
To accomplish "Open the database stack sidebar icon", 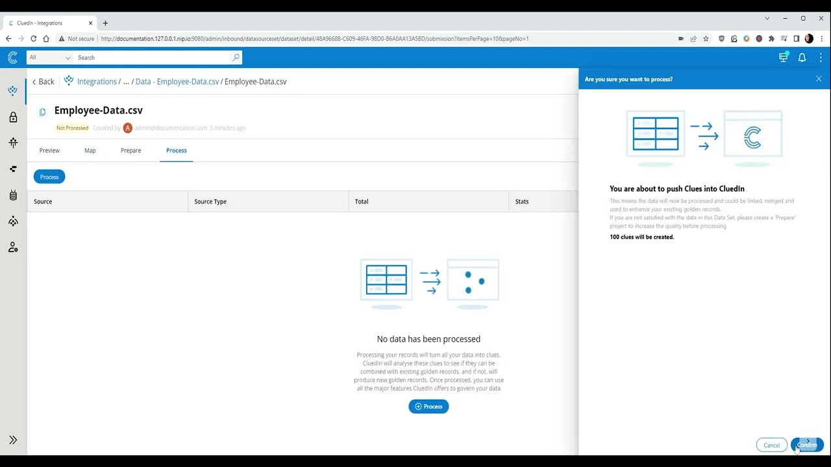I will pos(13,195).
